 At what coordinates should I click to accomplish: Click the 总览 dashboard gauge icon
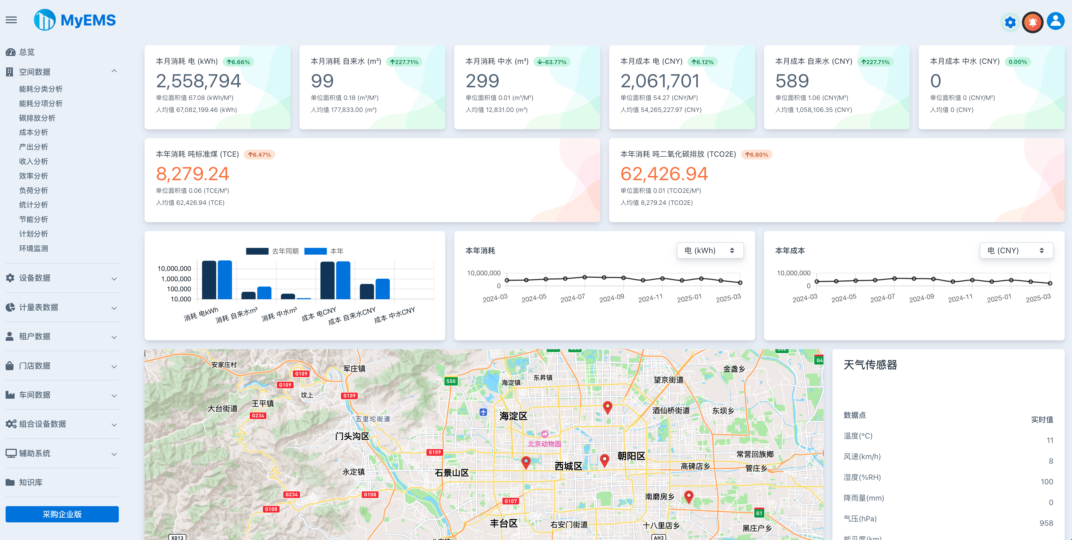tap(10, 52)
